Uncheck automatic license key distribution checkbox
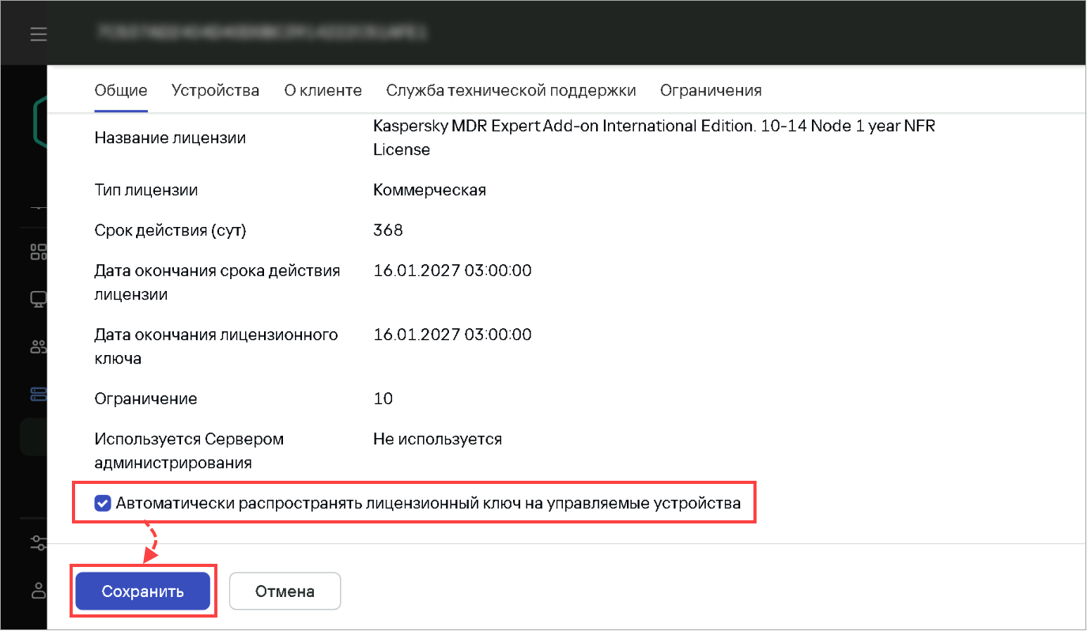Screen dimensions: 1091x631 (x=102, y=503)
